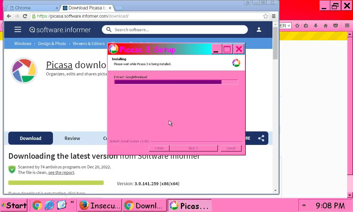Click Firefox Pocket icon
Viewport: 353px width, 212px height.
(336, 26)
